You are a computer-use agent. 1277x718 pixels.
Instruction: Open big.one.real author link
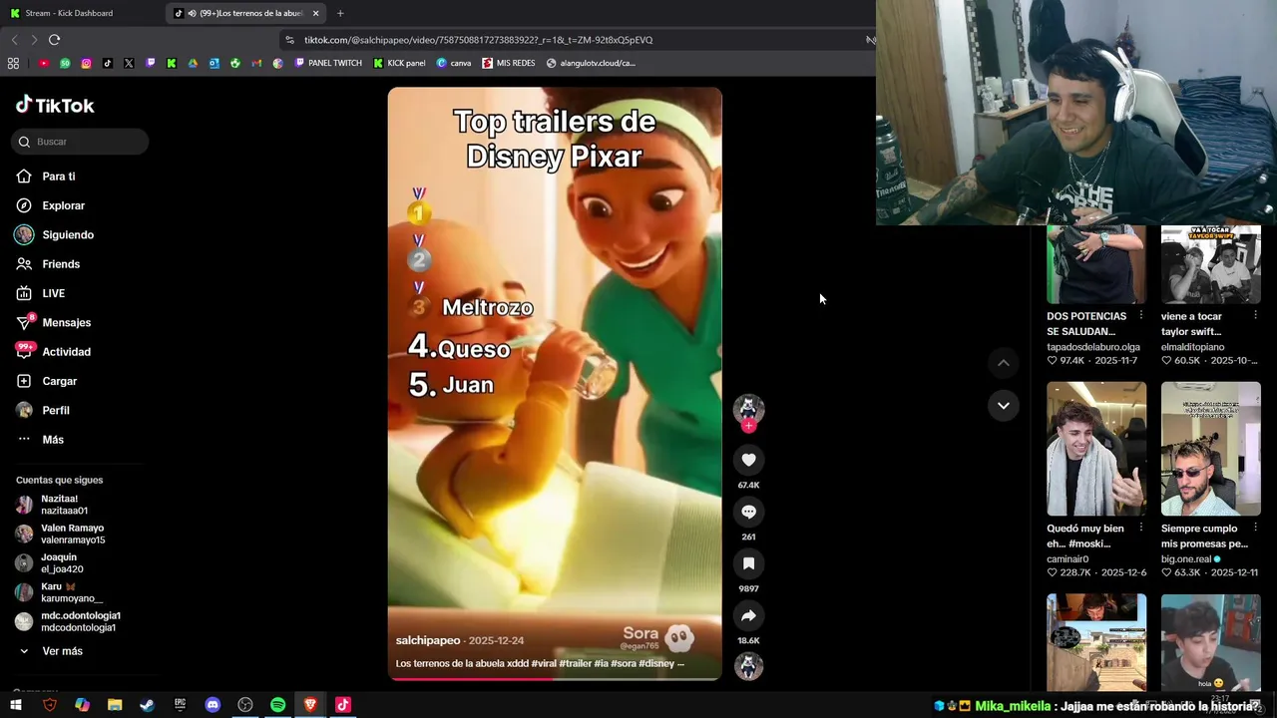point(1186,559)
